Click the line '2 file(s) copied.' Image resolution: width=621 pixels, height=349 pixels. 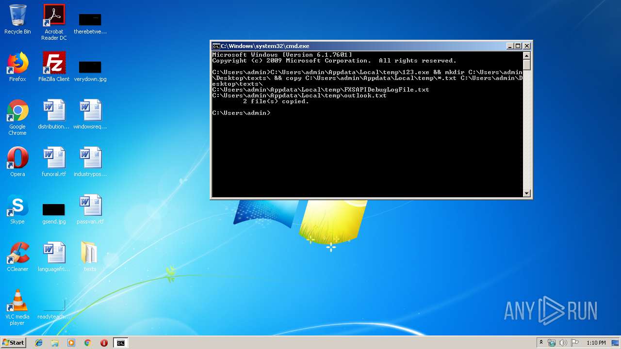(x=276, y=101)
